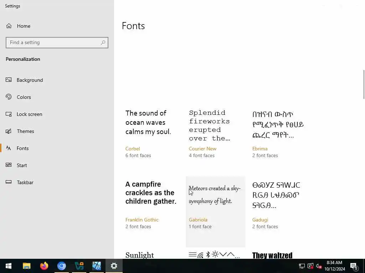The image size is (365, 273).
Task: Click the Settings gear in taskbar
Action: point(114,266)
